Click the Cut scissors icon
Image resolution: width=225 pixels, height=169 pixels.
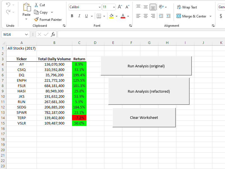[x=36, y=5]
